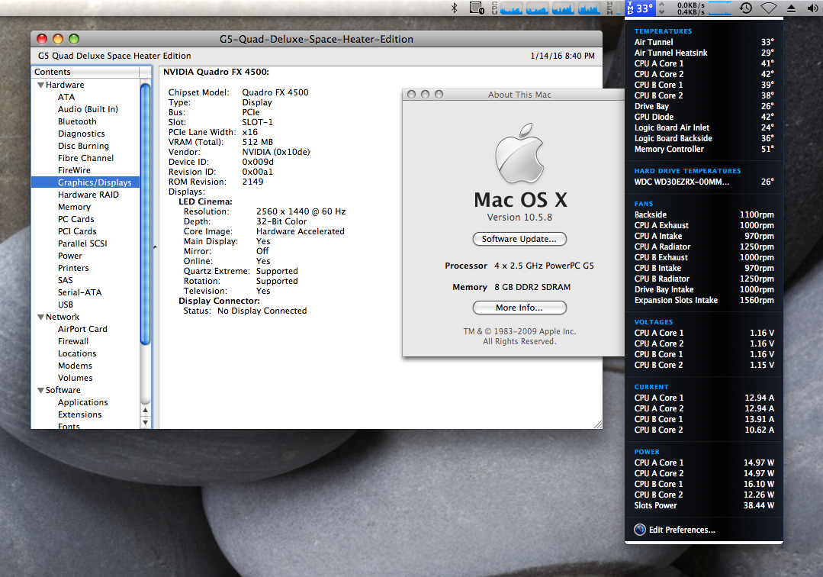The width and height of the screenshot is (823, 577).
Task: Click the Version 10.5.8 text
Action: tap(519, 218)
